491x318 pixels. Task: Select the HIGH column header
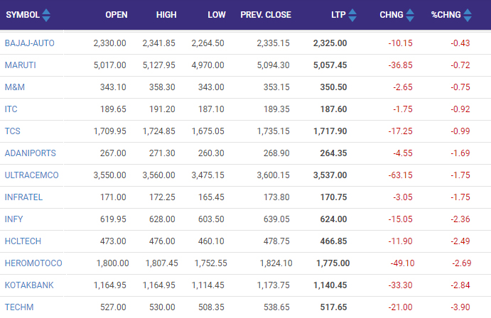pos(165,15)
